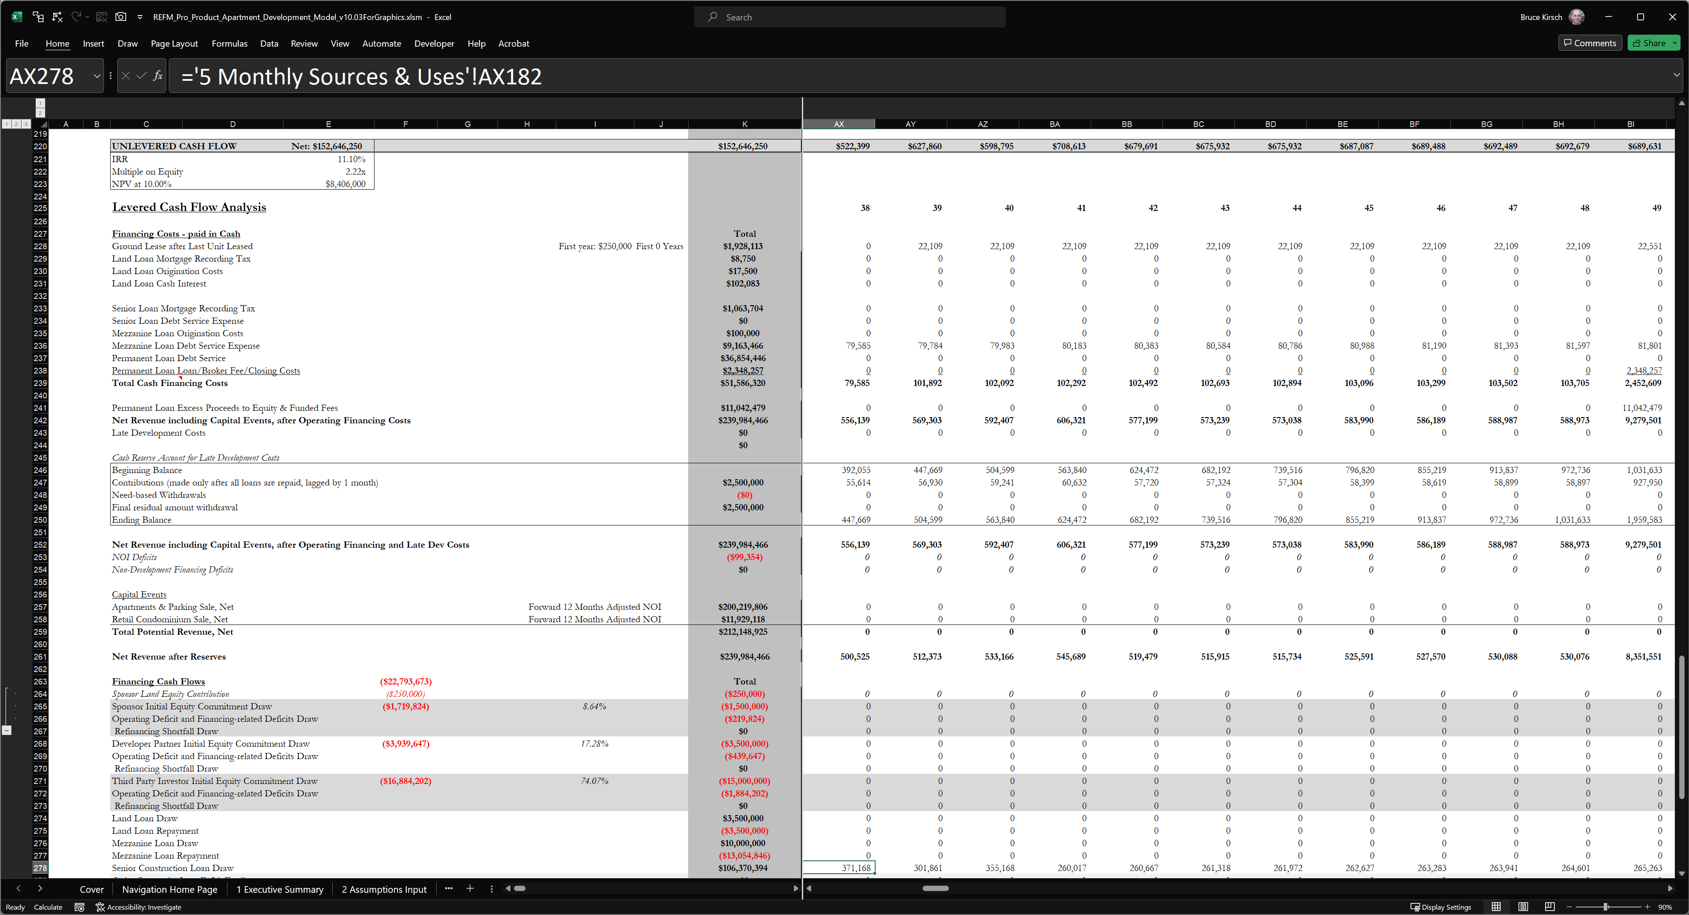The image size is (1689, 915).
Task: Switch to the Insert ribbon tab
Action: point(93,43)
